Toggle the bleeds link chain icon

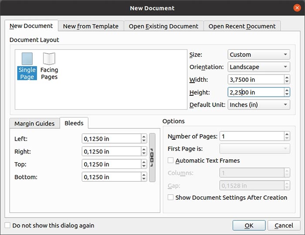point(152,158)
